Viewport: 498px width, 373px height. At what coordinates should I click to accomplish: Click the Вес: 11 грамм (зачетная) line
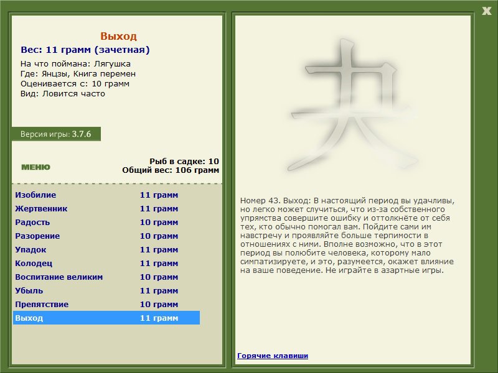(x=85, y=50)
